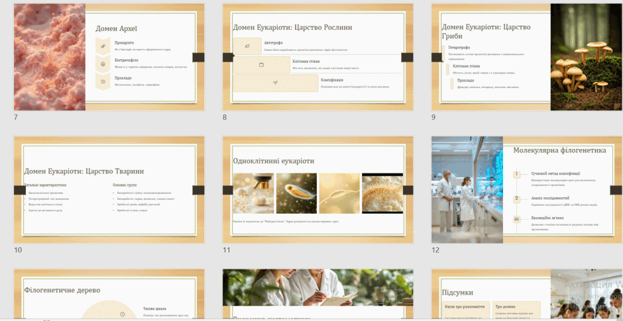Viewport: 623px width, 321px height.
Task: Select slide 11 thumbnail Одноклітинні еукаріоти
Action: 318,190
